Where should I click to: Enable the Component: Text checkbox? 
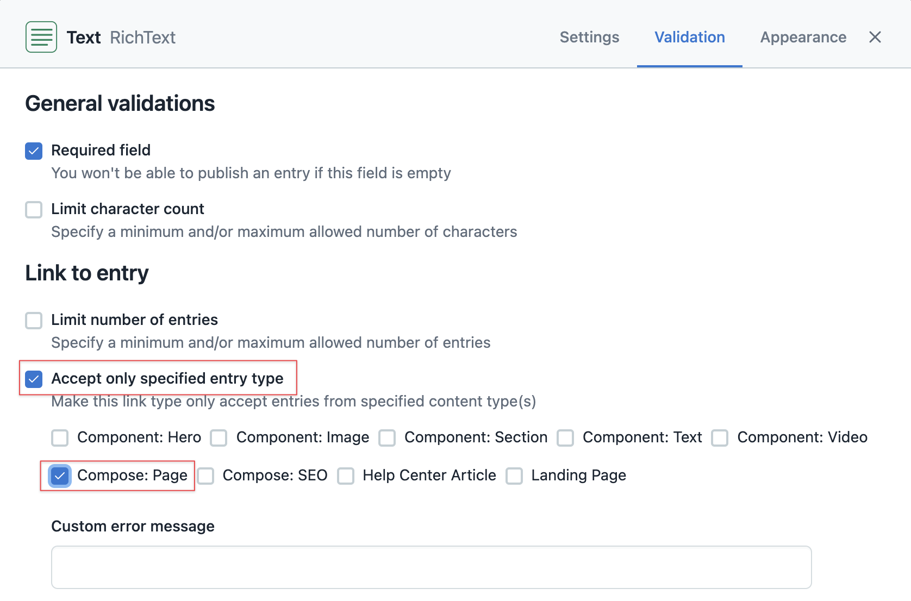pyautogui.click(x=565, y=438)
